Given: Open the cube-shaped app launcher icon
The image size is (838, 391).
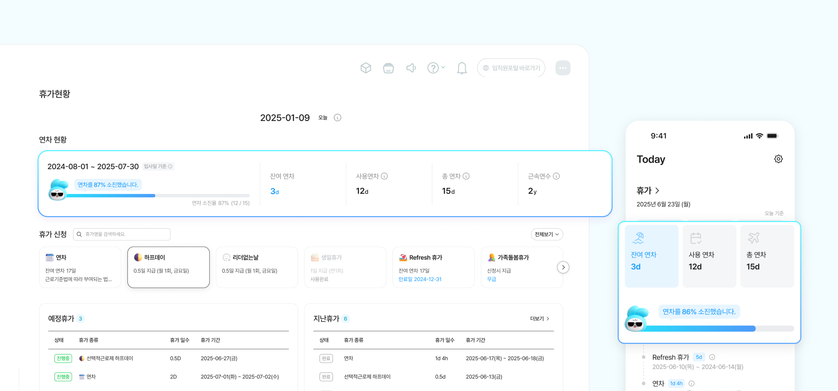Looking at the screenshot, I should (366, 68).
